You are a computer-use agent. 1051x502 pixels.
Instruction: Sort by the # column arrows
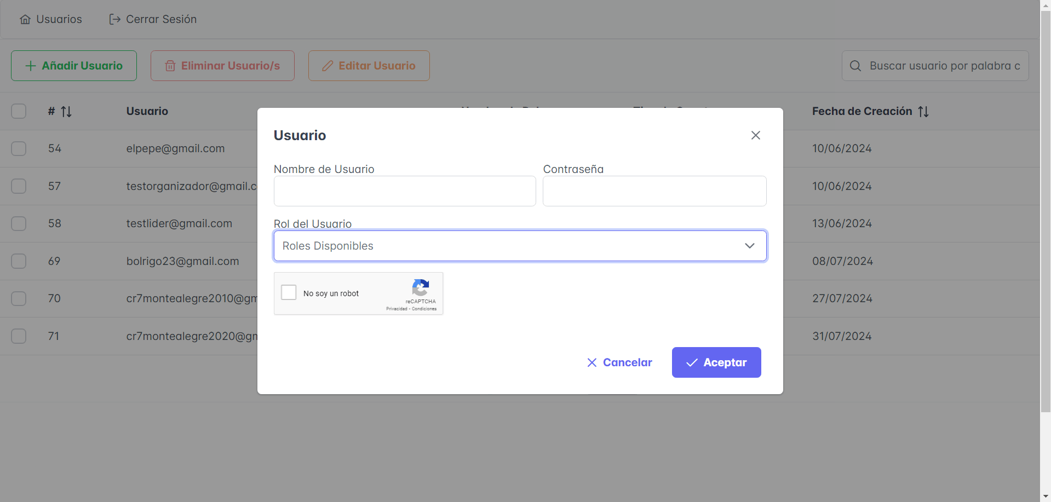click(x=66, y=112)
